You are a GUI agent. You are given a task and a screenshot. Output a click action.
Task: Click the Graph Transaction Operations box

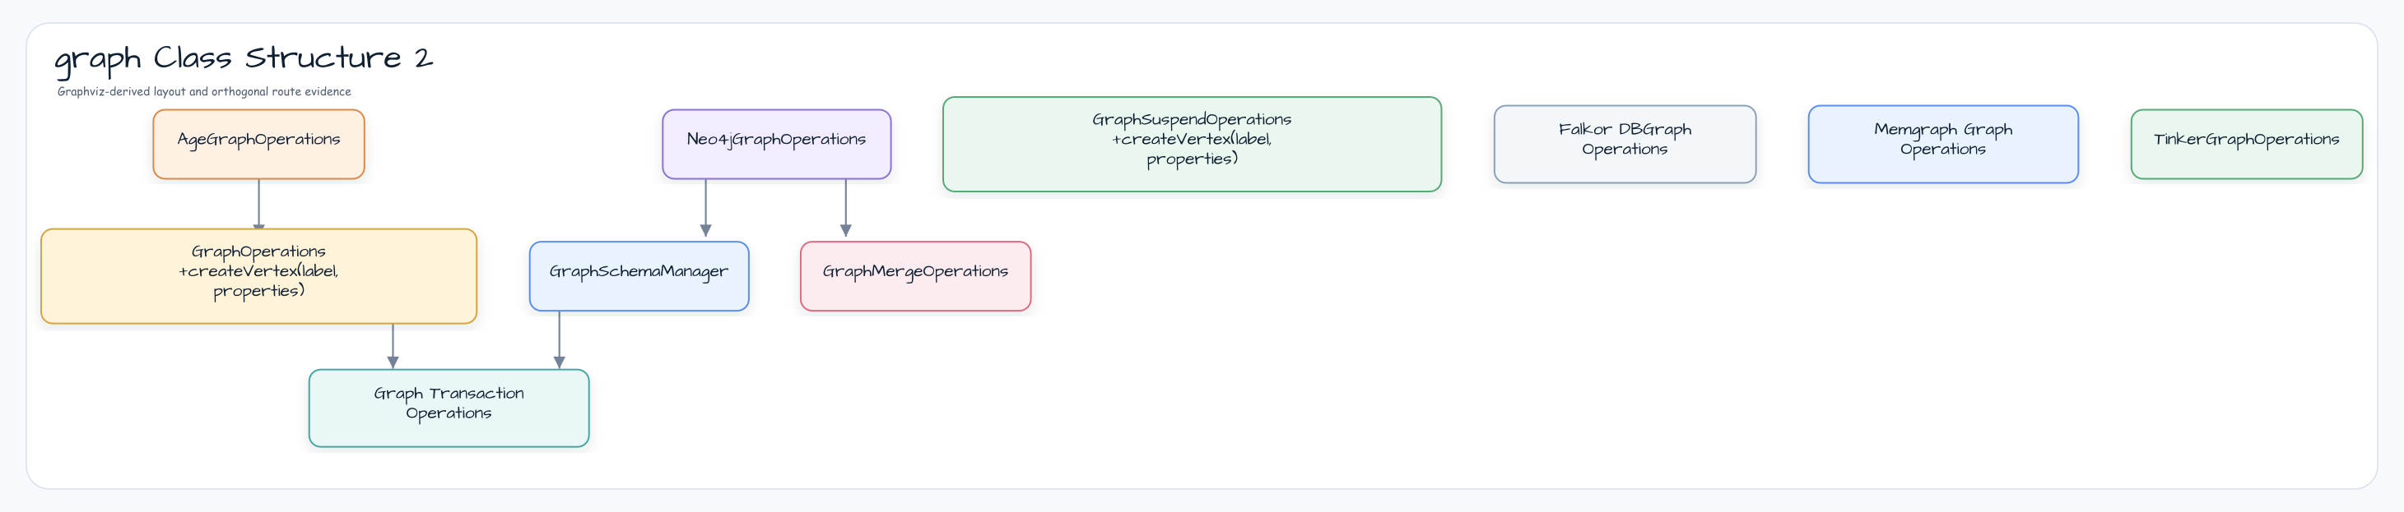[x=449, y=408]
